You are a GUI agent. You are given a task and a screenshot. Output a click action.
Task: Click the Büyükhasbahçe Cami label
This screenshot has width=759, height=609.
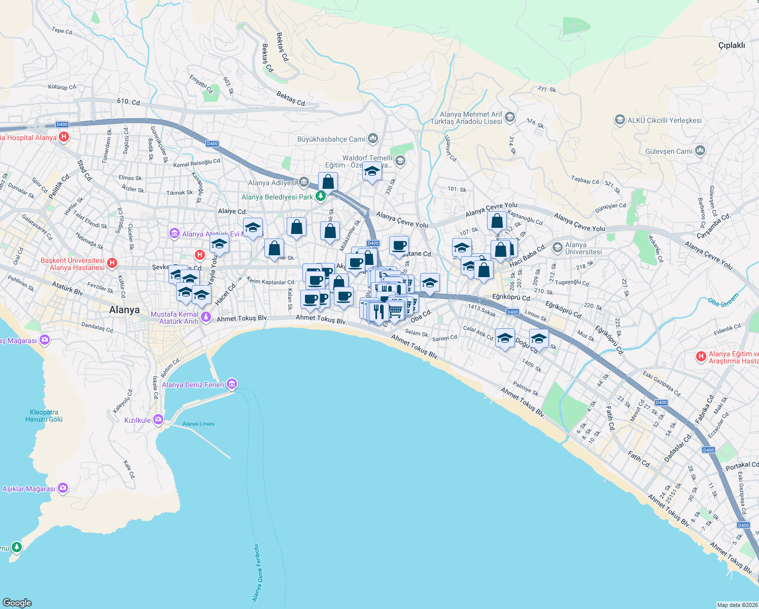click(x=331, y=139)
